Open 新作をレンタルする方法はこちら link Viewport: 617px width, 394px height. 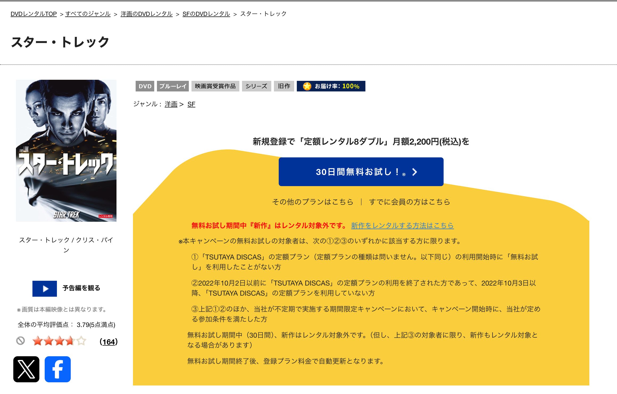point(402,225)
